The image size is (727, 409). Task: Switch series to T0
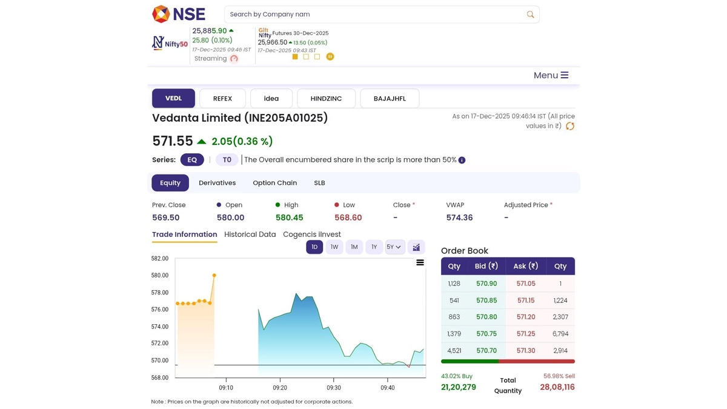227,160
